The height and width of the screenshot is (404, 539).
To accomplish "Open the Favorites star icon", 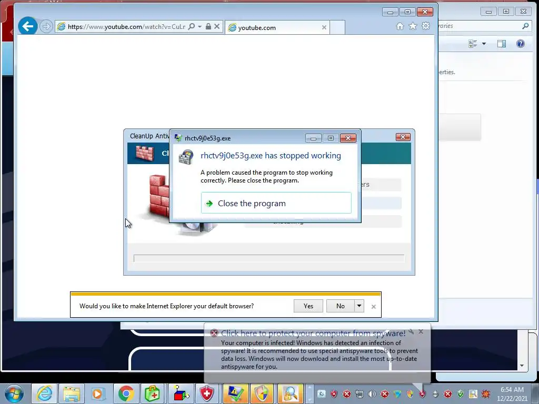I will (x=413, y=26).
